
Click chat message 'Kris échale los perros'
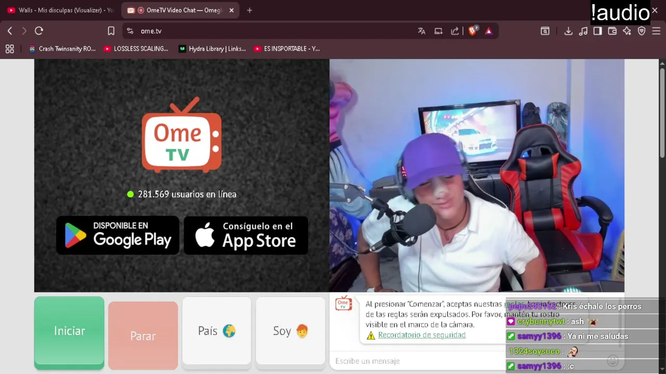pyautogui.click(x=602, y=306)
